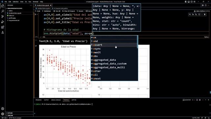Image resolution: width=211 pixels, height=119 pixels.
Task: Restart the notebook kernel
Action: [x=80, y=11]
